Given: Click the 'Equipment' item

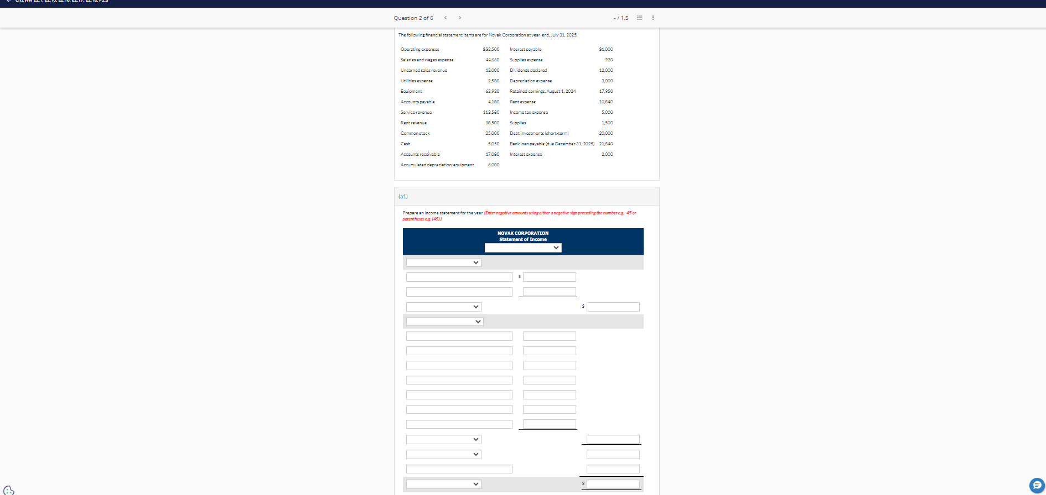Looking at the screenshot, I should pos(411,92).
